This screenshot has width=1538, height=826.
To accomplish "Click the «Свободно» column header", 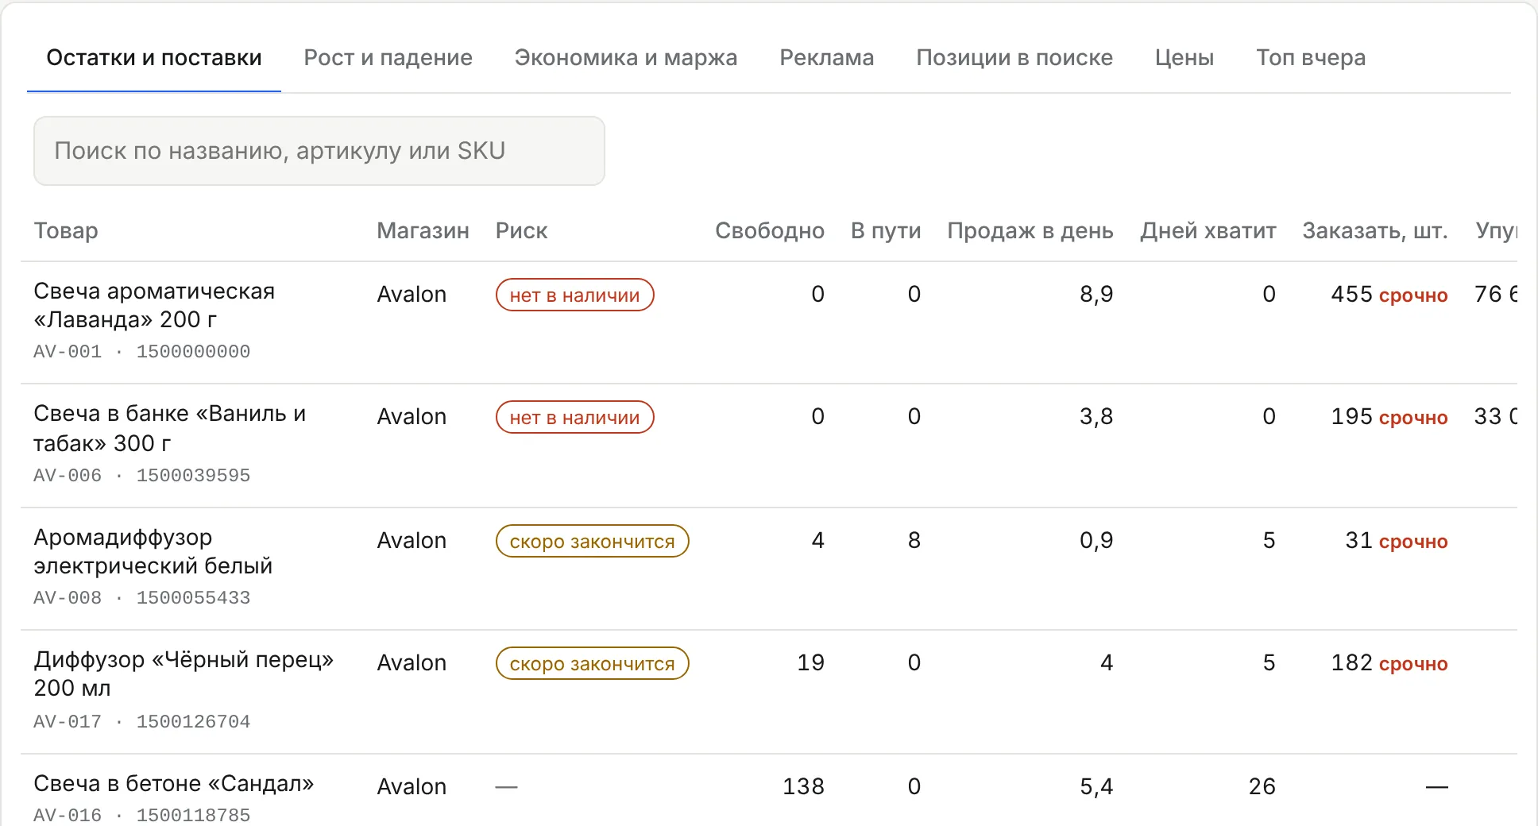I will [769, 231].
